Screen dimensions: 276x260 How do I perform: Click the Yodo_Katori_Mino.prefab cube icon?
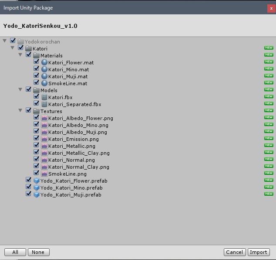point(37,188)
